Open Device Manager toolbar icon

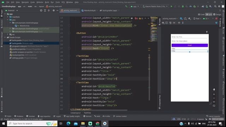tap(207, 6)
